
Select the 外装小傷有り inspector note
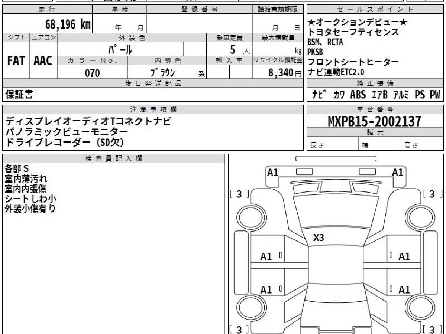tap(30, 209)
